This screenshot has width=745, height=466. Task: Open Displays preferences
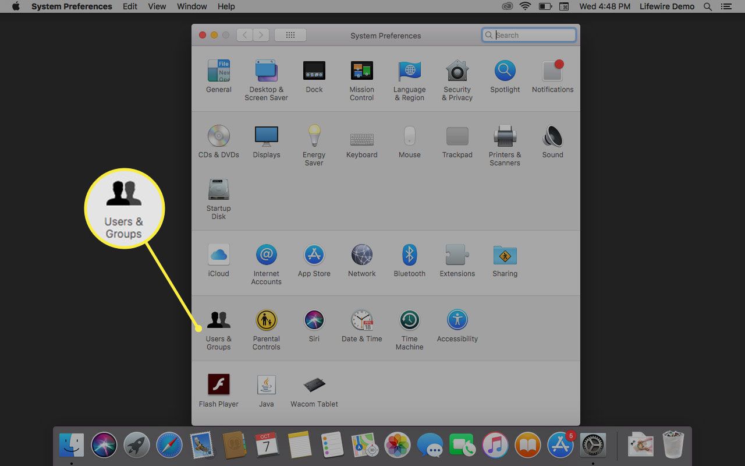(x=267, y=141)
